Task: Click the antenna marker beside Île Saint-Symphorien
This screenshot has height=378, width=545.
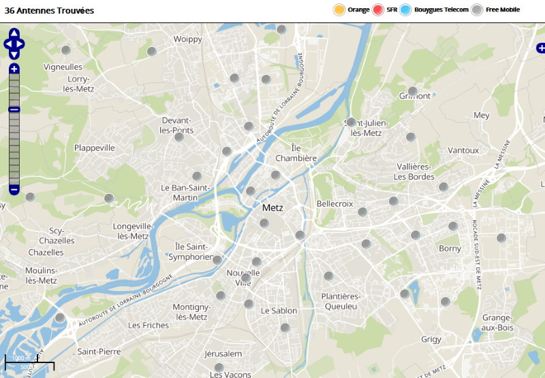Action: tap(217, 260)
